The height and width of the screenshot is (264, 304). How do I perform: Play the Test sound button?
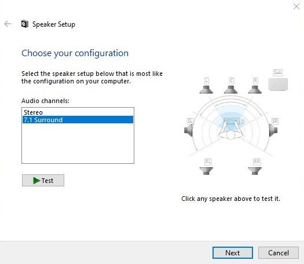pyautogui.click(x=43, y=180)
